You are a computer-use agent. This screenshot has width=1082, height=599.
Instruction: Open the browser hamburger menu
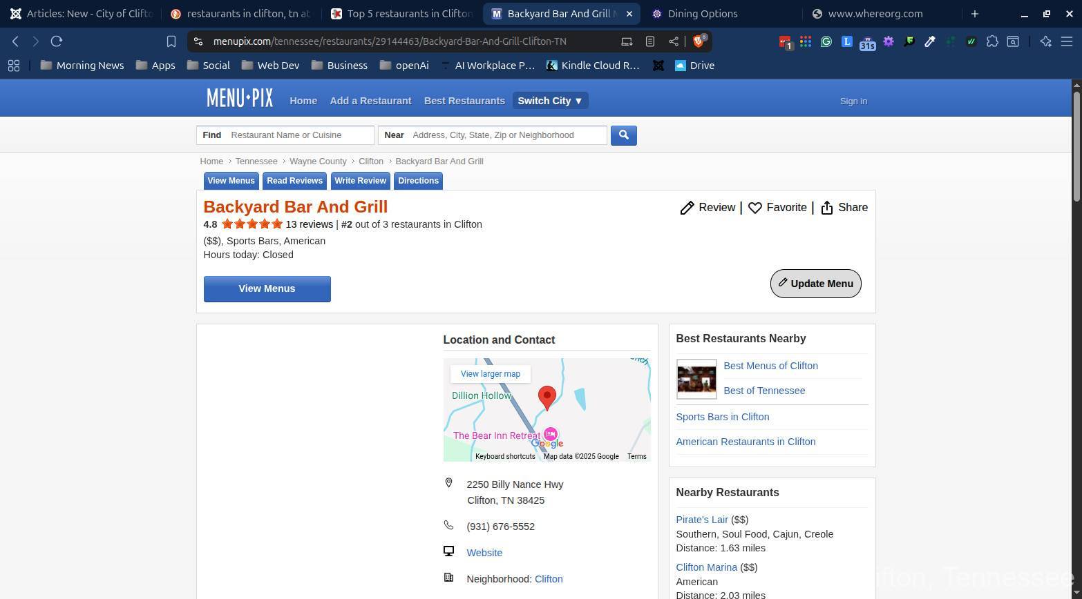(1066, 41)
